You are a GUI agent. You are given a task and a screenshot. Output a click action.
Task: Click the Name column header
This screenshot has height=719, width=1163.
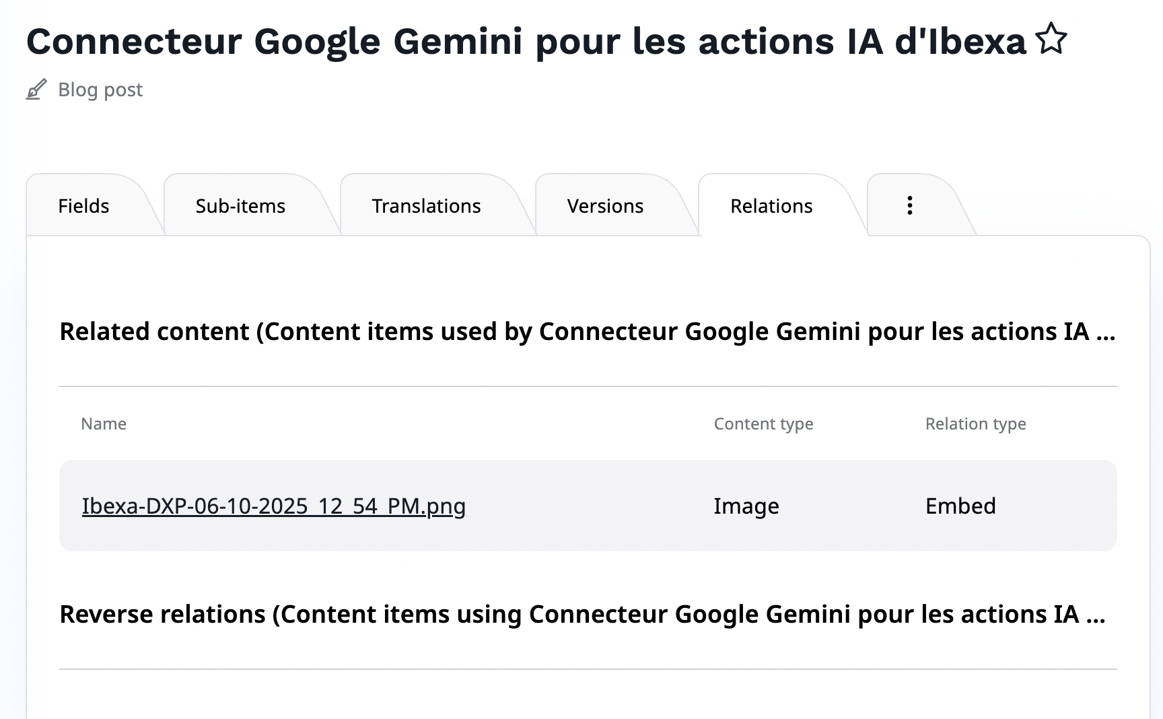point(104,424)
